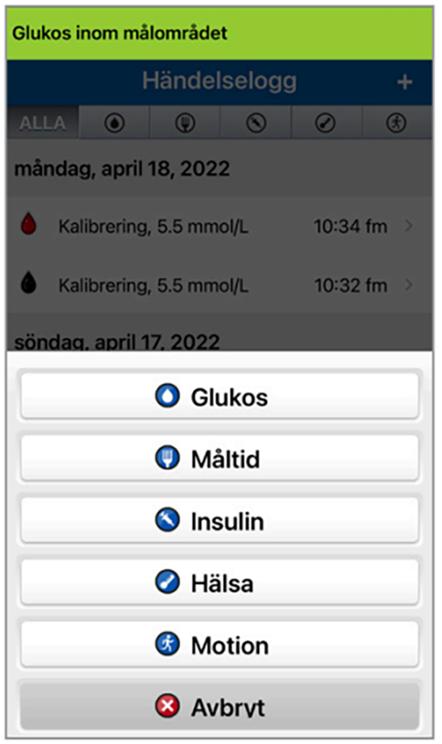Choose Motion event type

(x=219, y=645)
